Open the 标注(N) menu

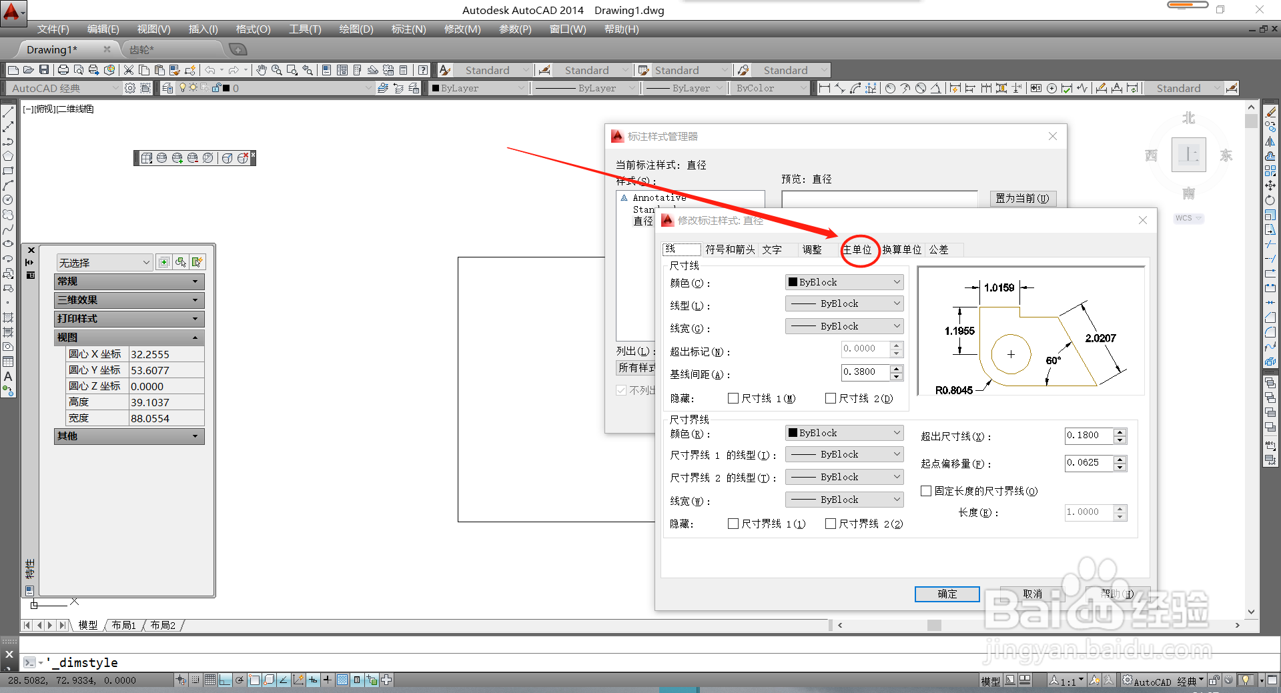pos(408,29)
